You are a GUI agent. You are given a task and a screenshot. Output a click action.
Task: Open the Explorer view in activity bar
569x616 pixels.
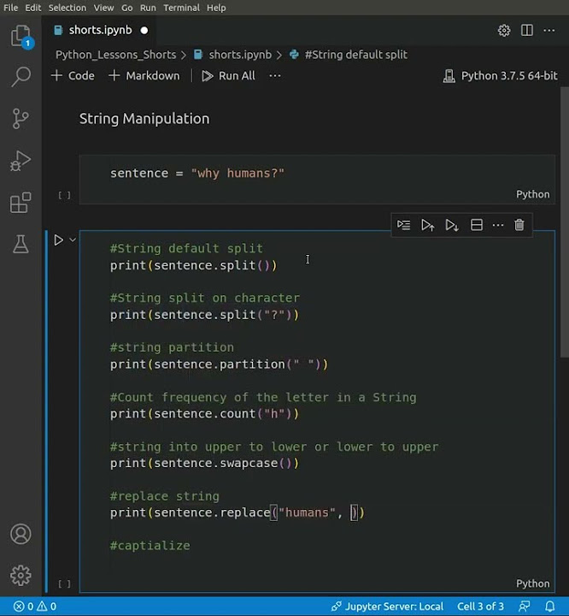[21, 36]
